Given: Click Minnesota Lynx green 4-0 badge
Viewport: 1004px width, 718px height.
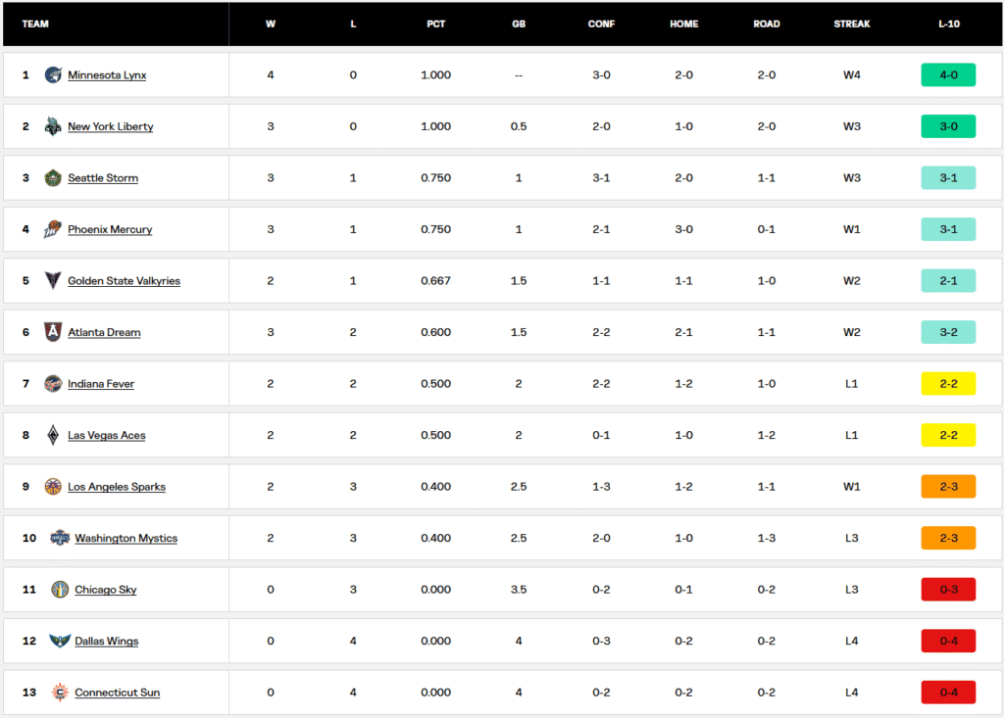Looking at the screenshot, I should click(x=948, y=75).
